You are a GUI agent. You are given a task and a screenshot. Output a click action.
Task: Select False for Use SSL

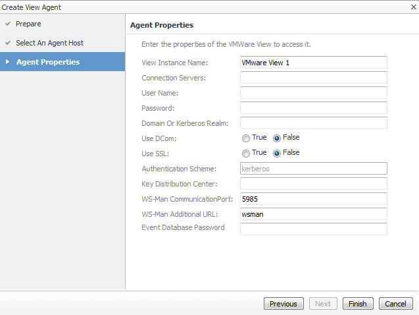[277, 153]
